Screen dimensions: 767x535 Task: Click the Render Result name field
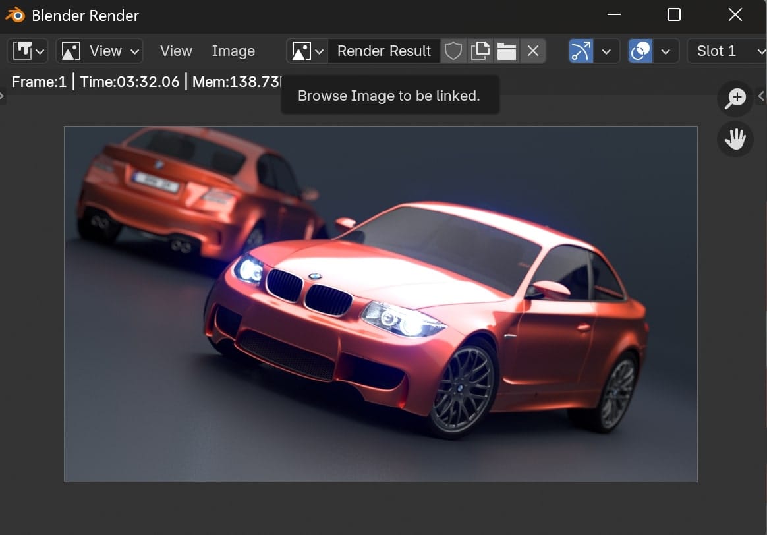383,51
